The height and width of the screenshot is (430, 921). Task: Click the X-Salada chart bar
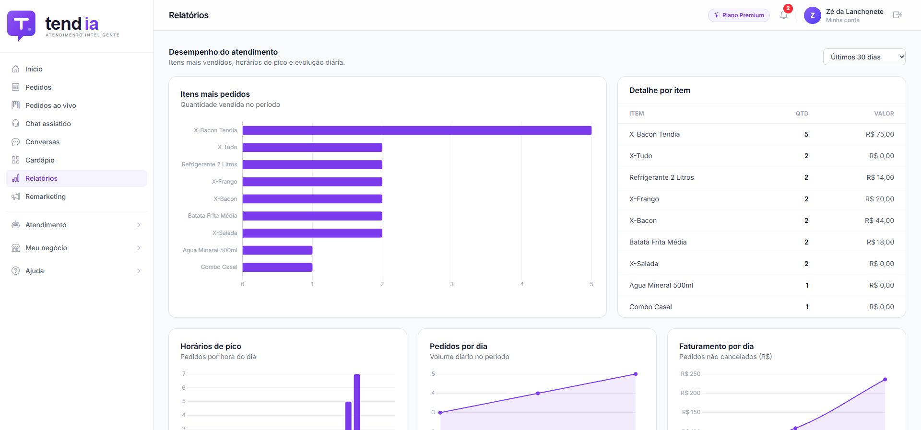click(312, 233)
